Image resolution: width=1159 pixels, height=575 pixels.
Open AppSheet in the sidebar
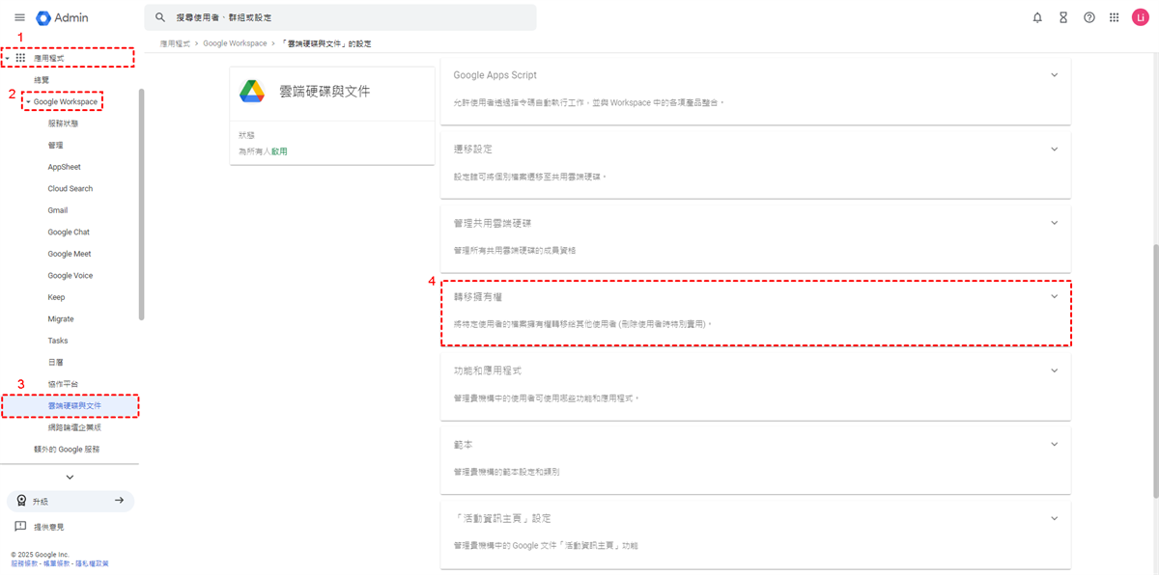pyautogui.click(x=65, y=167)
